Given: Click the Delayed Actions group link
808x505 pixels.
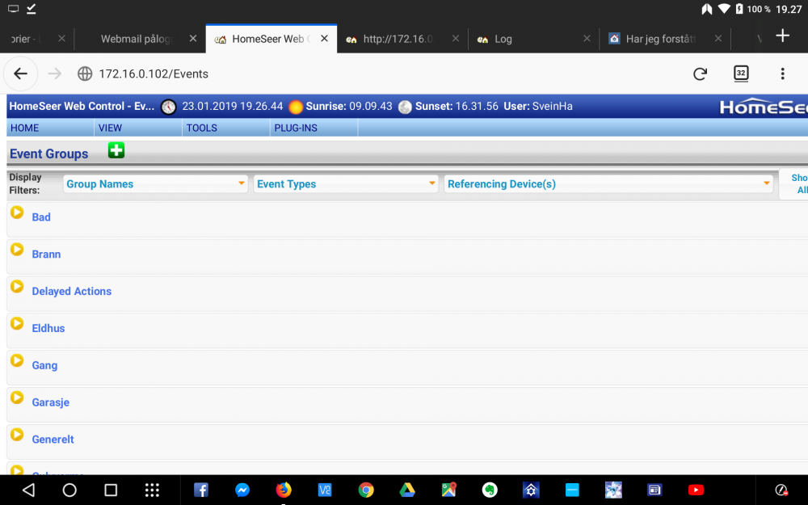Looking at the screenshot, I should (72, 292).
